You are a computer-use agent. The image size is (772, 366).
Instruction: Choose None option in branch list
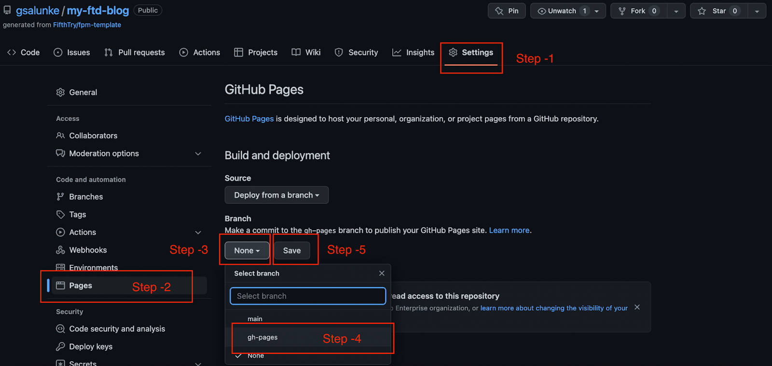click(308, 356)
